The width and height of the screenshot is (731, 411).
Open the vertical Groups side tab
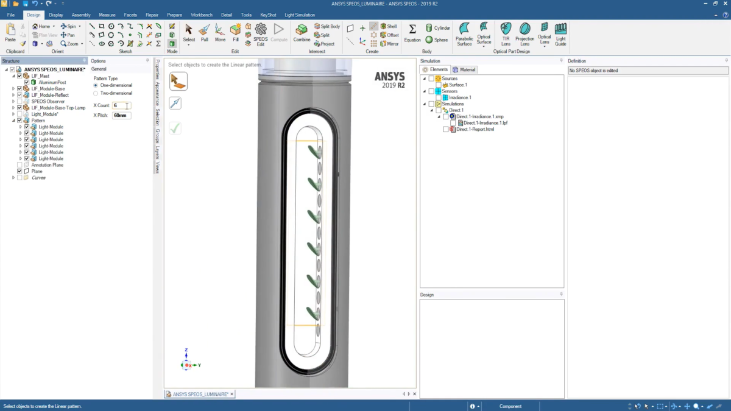pyautogui.click(x=157, y=136)
